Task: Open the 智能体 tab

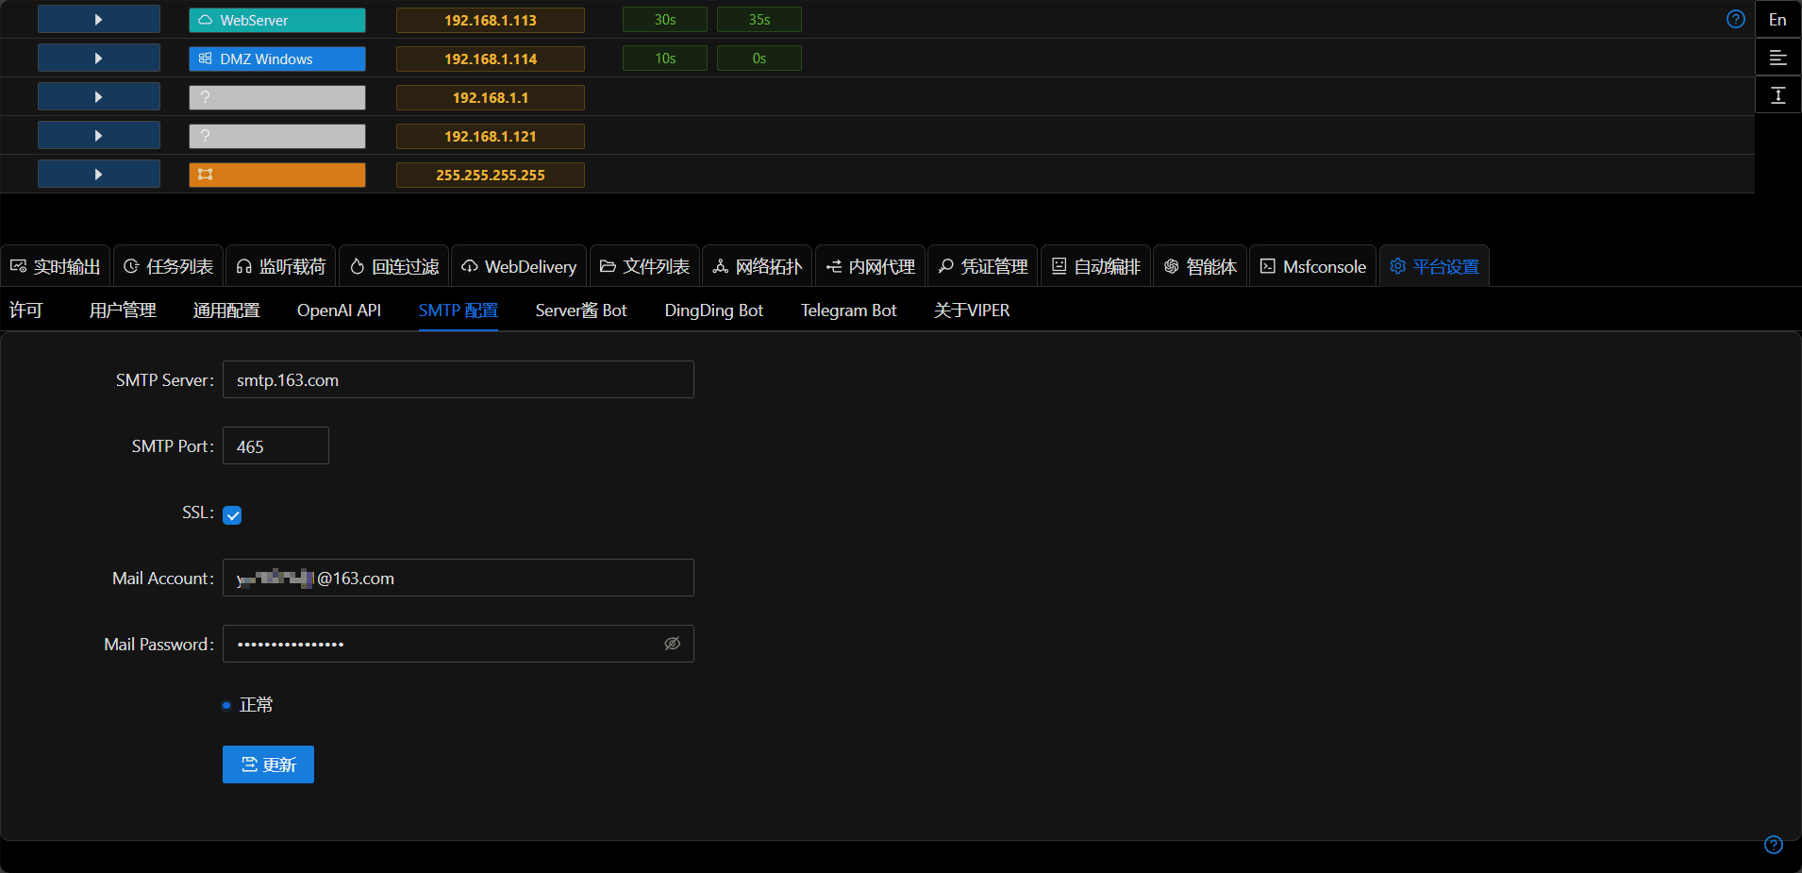Action: click(x=1200, y=266)
